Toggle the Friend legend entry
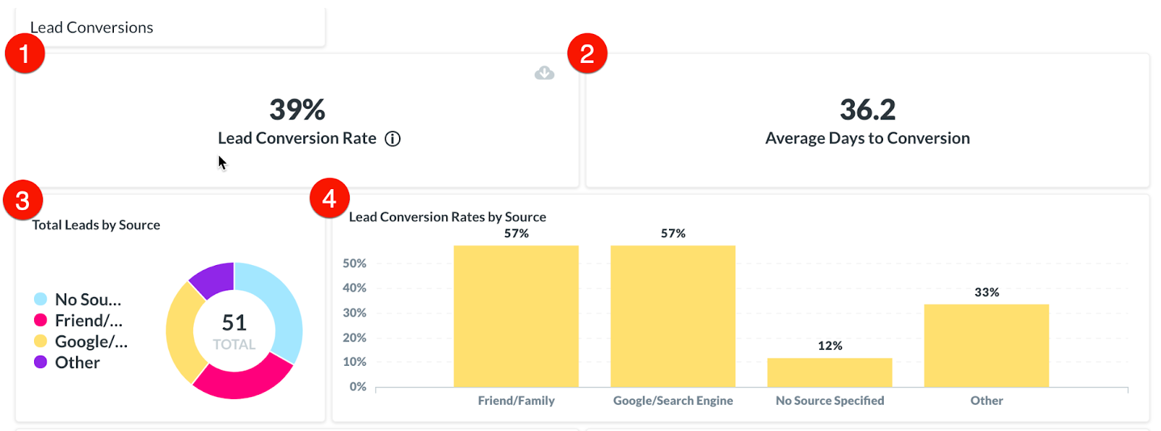 tap(78, 321)
